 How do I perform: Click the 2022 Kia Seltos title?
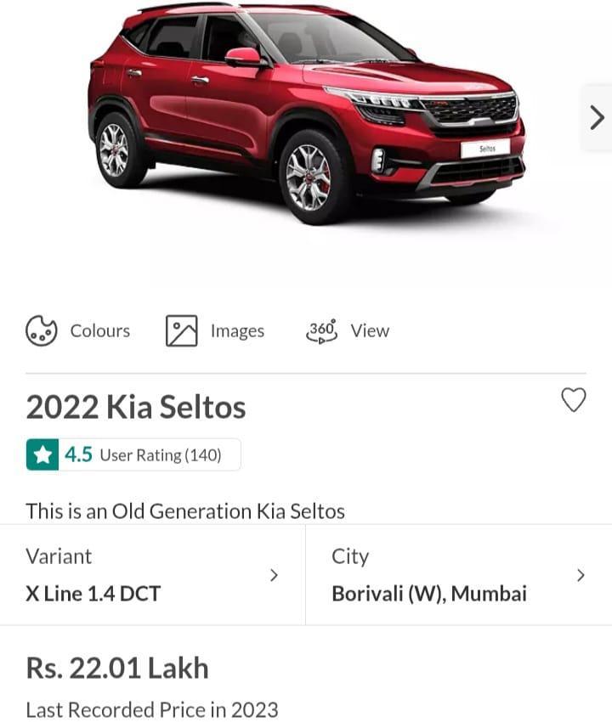click(136, 407)
